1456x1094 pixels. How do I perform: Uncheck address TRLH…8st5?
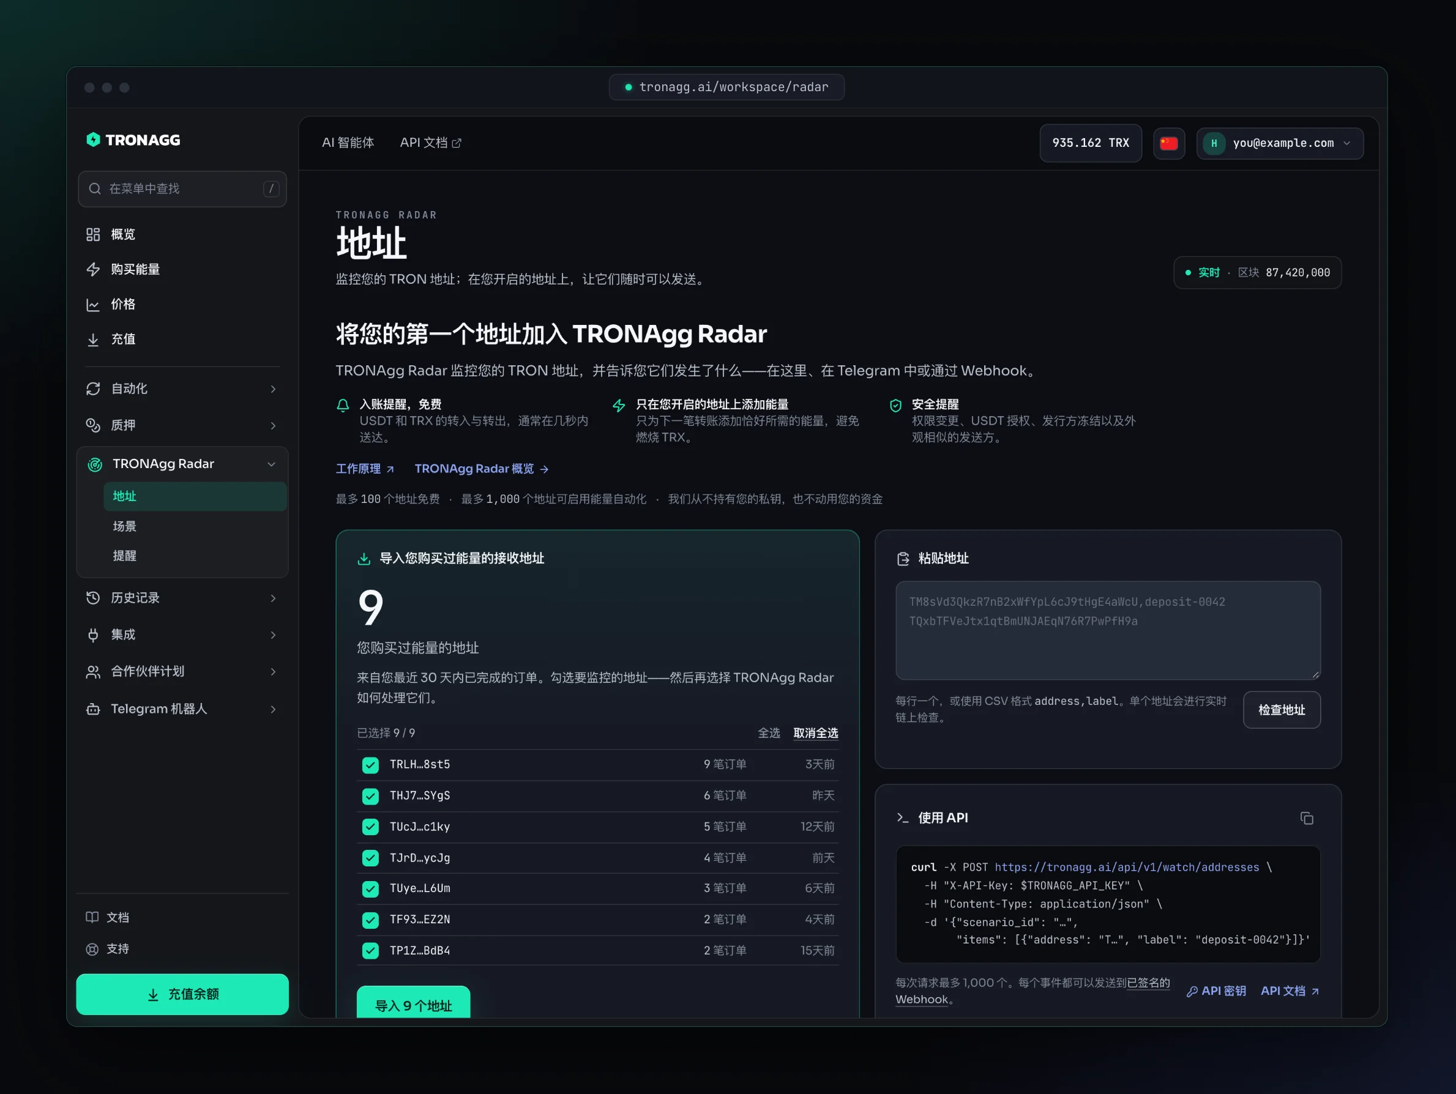coord(371,765)
